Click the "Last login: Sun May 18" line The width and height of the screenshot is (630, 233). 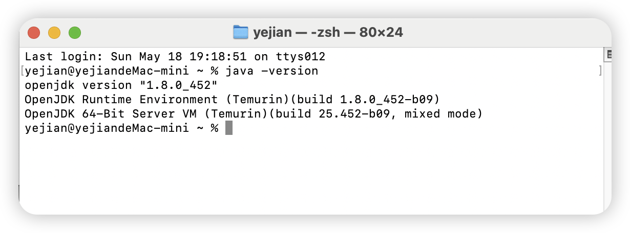[x=175, y=56]
